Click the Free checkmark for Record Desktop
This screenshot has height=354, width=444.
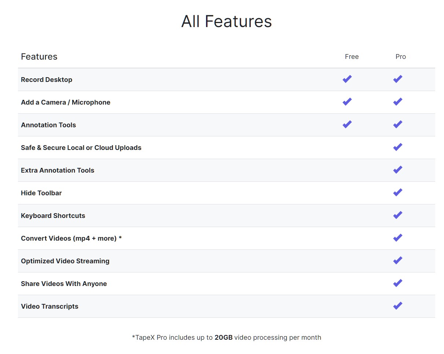click(x=347, y=79)
